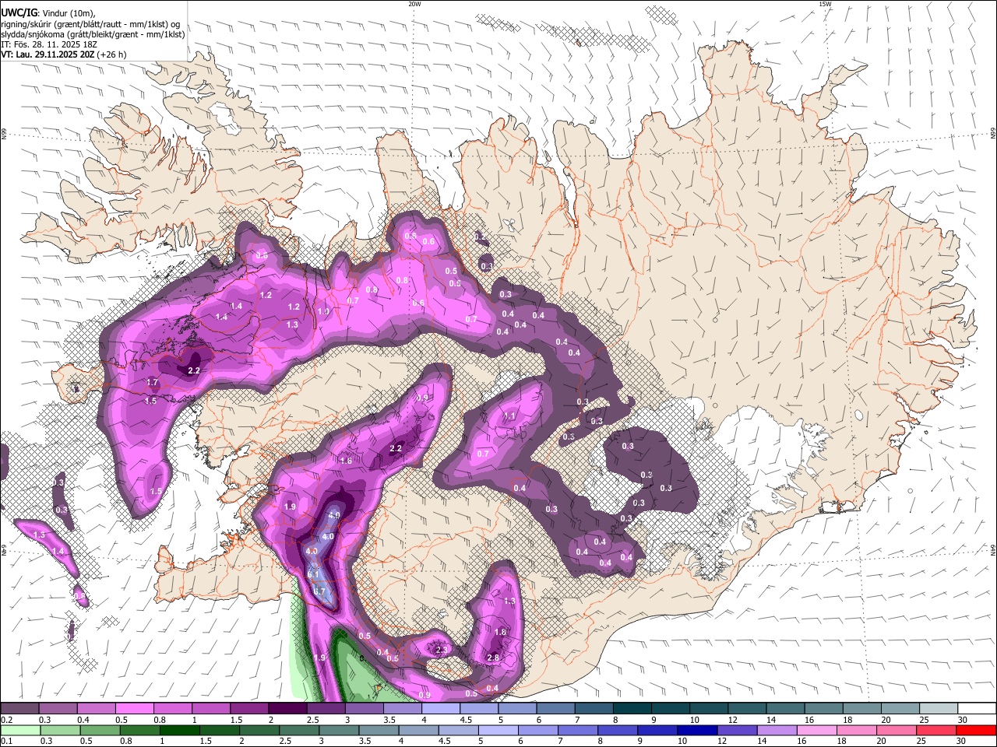997x747 pixels.
Task: Click the violet swatch labeled 12 in the rain legend
Action: coord(736,731)
